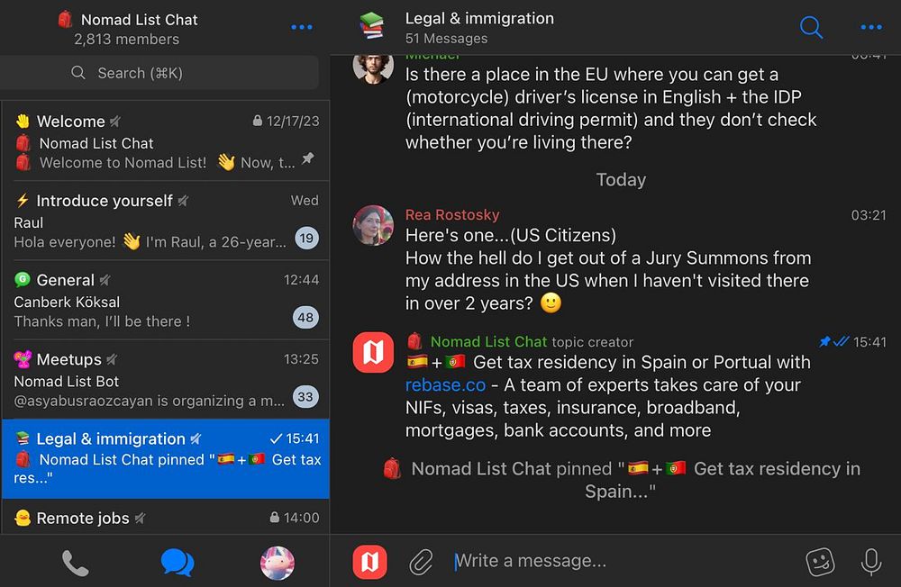Viewport: 901px width, 587px height.
Task: Start voice message with microphone icon
Action: point(871,562)
